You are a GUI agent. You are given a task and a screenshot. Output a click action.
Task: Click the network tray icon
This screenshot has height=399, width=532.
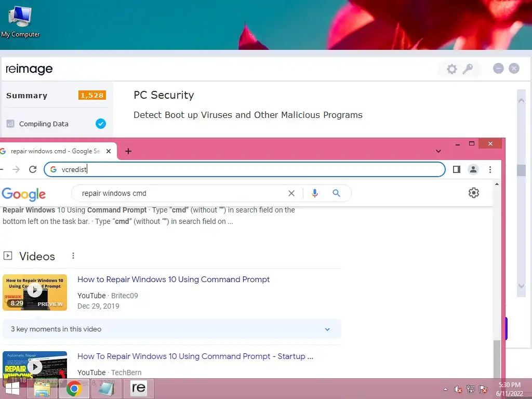[x=471, y=389]
